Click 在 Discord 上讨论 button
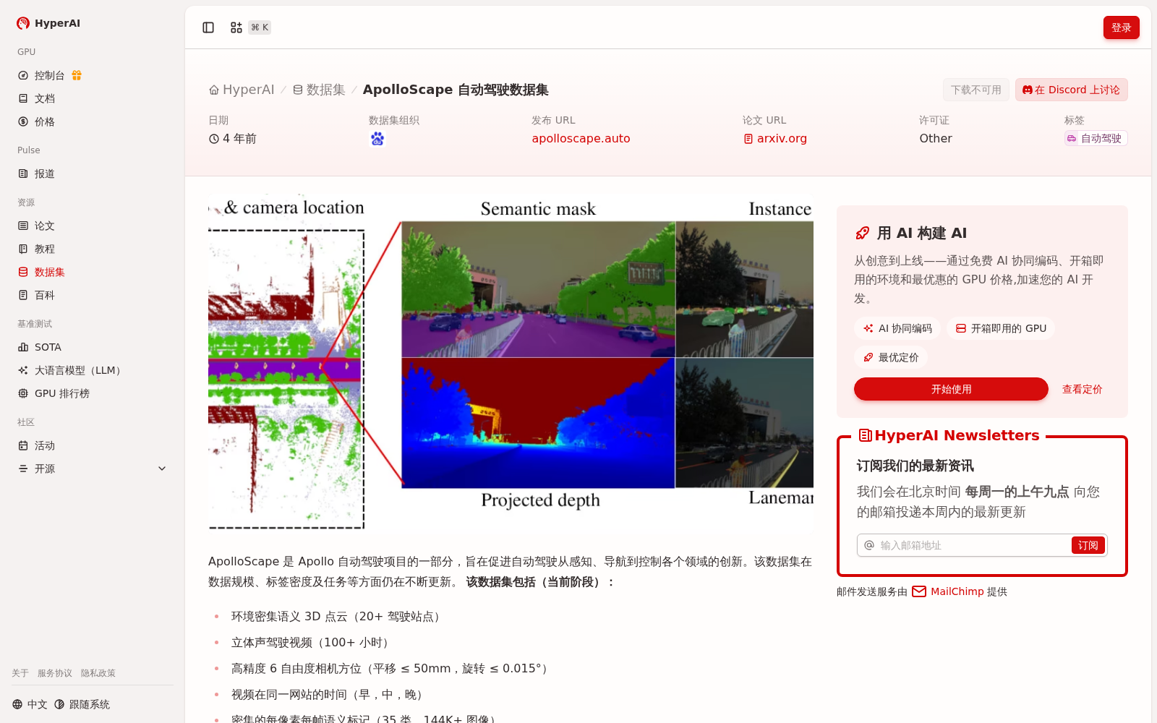The height and width of the screenshot is (723, 1157). click(x=1072, y=90)
